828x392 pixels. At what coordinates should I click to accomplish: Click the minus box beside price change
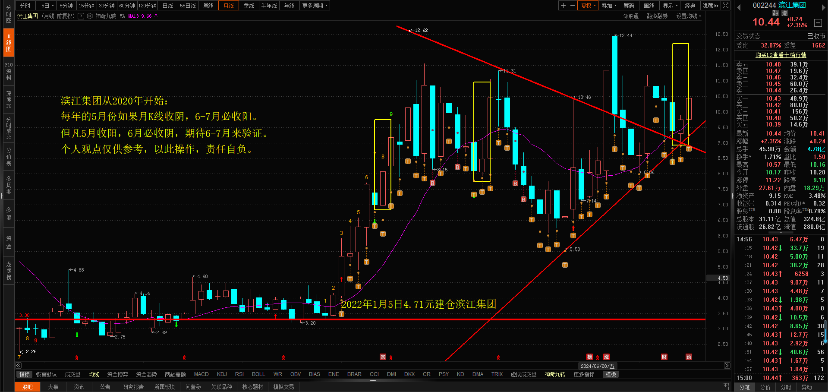click(x=818, y=22)
